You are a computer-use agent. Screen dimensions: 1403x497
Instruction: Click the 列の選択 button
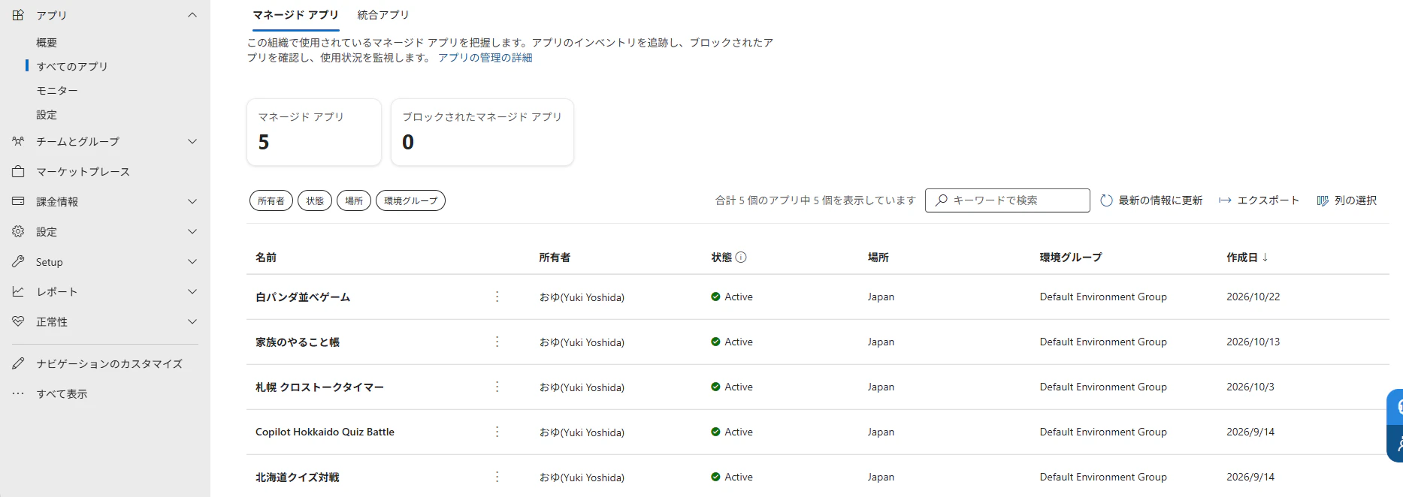coord(1347,200)
